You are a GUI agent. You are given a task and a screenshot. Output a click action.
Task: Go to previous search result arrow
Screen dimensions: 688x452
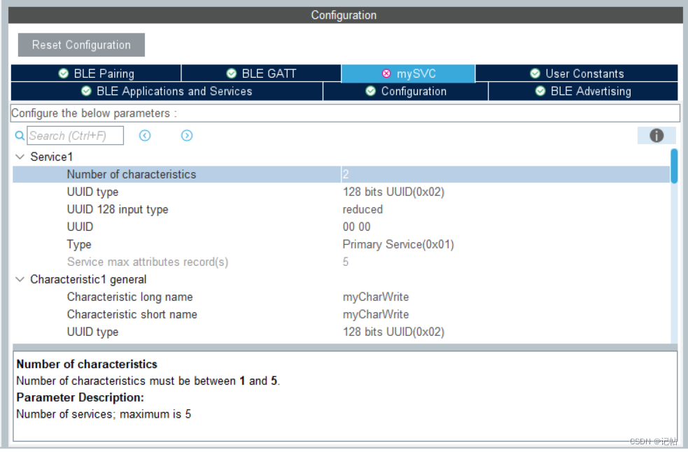145,136
